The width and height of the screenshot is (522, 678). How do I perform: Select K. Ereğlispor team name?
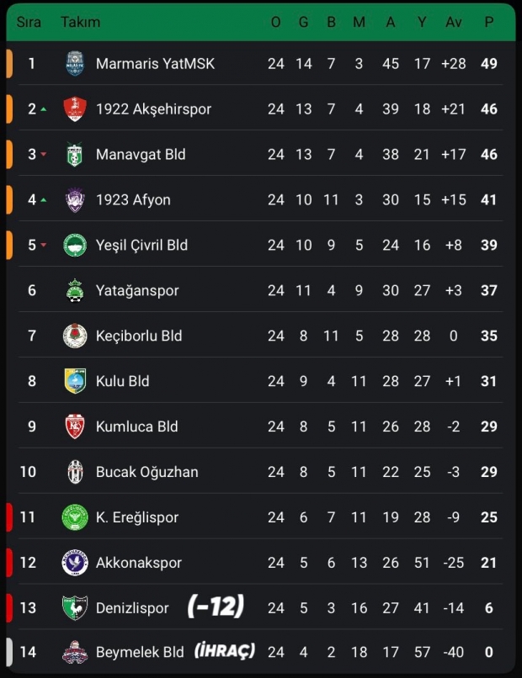tap(137, 517)
